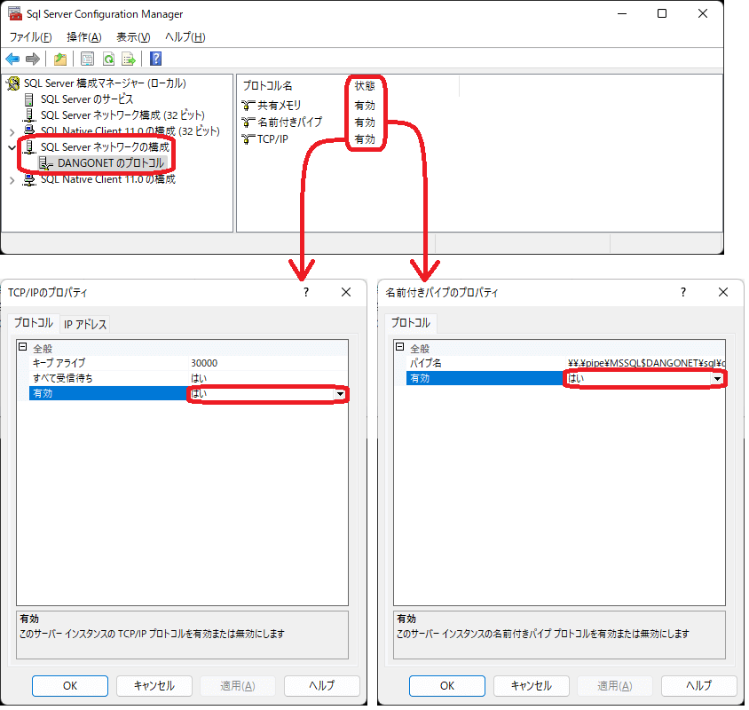
Task: Click the Back arrow toolbar icon
Action: tap(12, 59)
